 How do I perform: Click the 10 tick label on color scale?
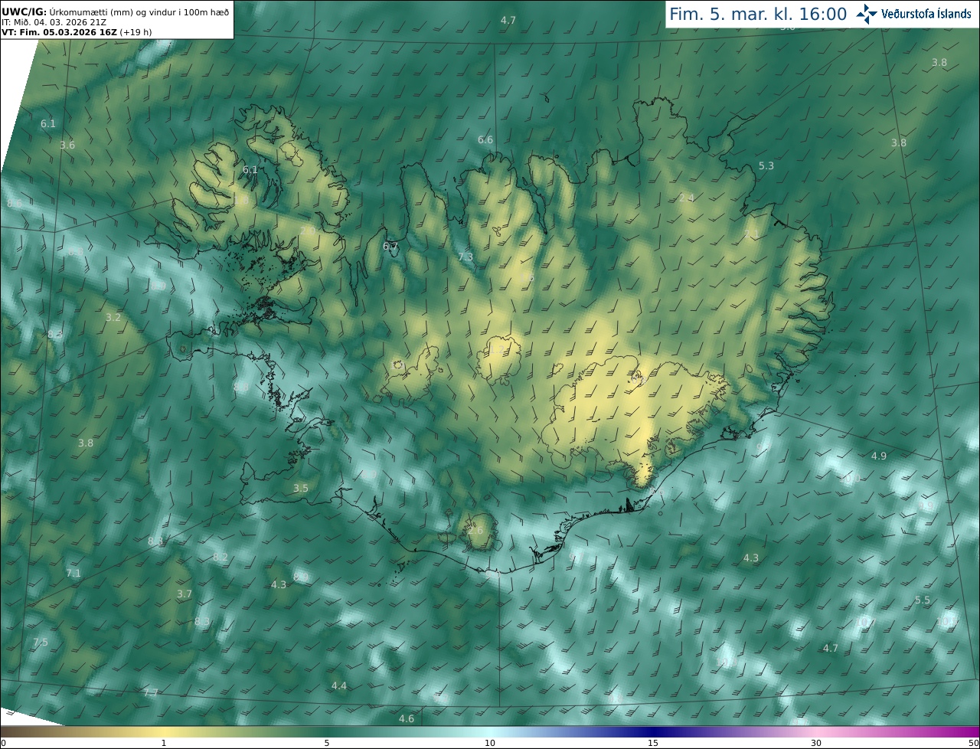click(x=490, y=743)
